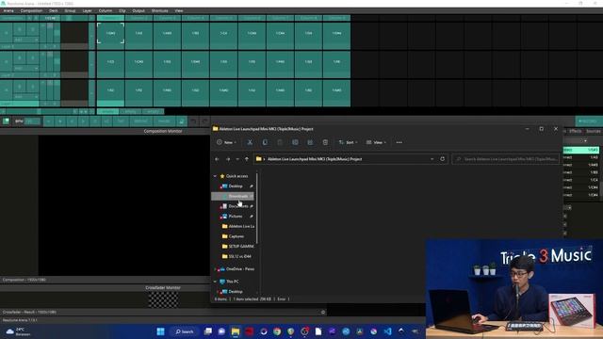
Task: Open the Composition menu
Action: [x=31, y=10]
